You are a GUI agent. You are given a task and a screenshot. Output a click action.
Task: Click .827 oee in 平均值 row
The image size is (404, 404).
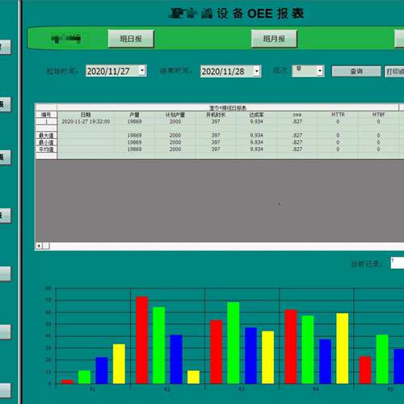tap(297, 149)
